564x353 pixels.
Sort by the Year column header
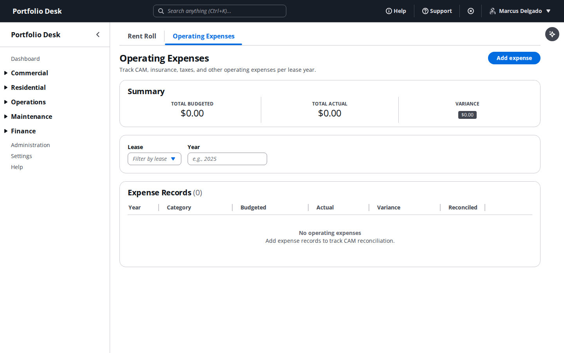coord(134,207)
